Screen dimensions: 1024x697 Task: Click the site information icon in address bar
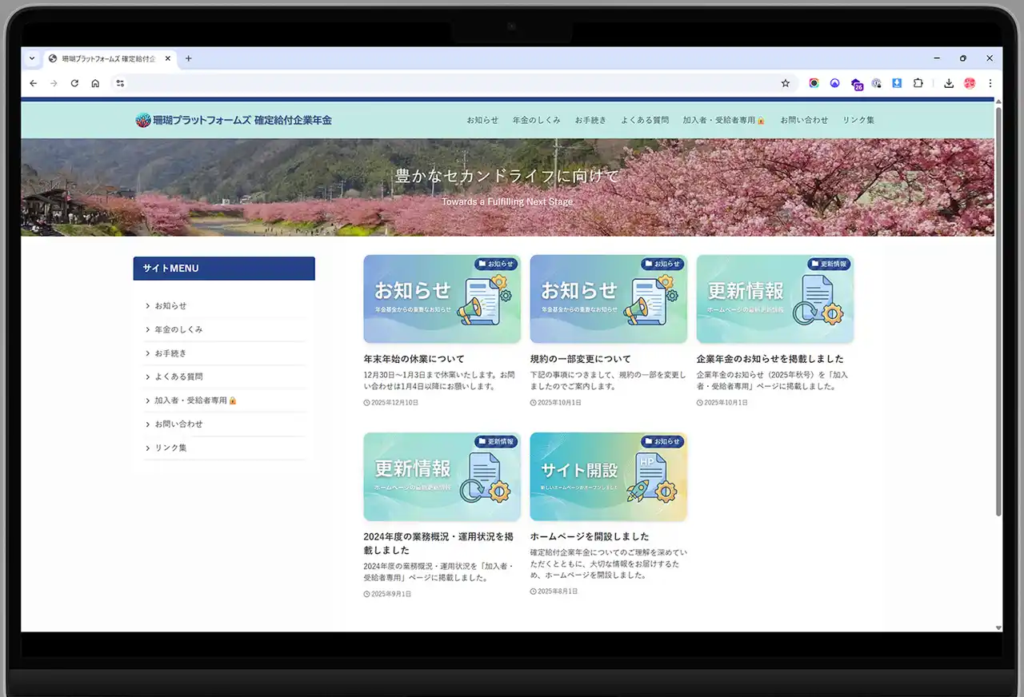120,83
